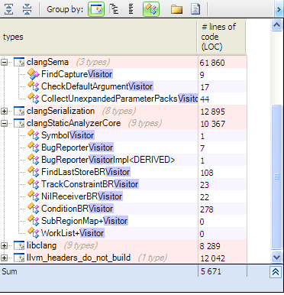Open toolbar overflow arrow at right

tap(279, 9)
